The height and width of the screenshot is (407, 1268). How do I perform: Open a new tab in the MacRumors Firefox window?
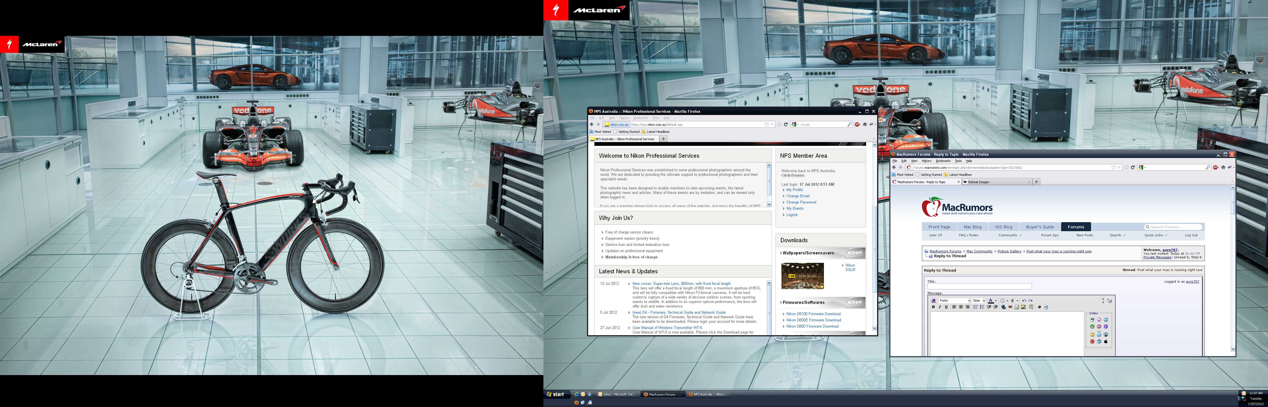click(x=1036, y=182)
